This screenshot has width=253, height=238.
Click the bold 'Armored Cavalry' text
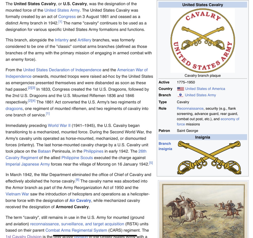click(x=72, y=207)
